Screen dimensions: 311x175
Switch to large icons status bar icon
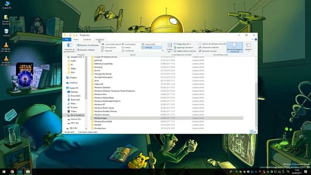255,132
